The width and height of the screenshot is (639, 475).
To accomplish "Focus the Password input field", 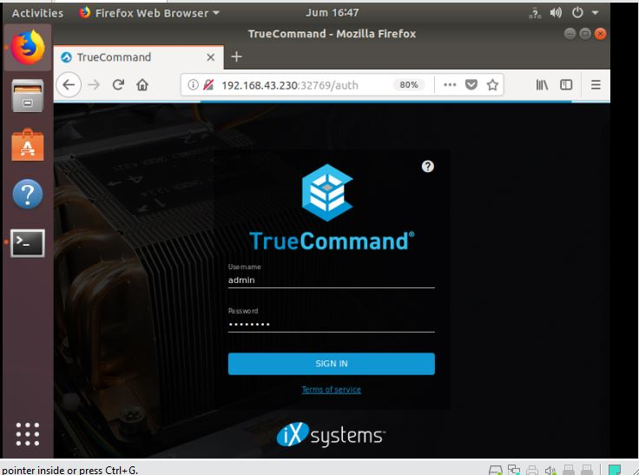I will [332, 325].
